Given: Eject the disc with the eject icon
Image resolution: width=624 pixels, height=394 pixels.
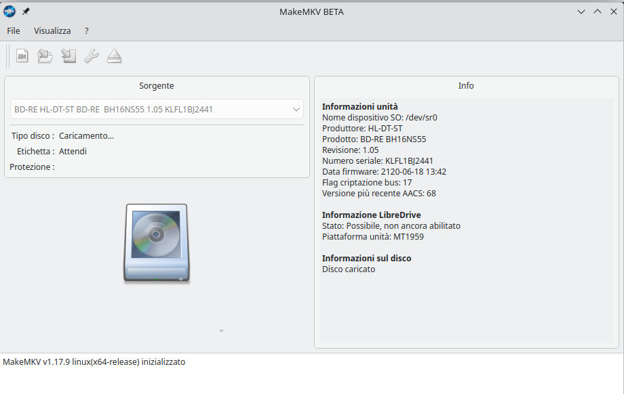Looking at the screenshot, I should 114,56.
